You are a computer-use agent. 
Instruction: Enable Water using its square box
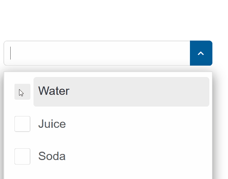[22, 92]
